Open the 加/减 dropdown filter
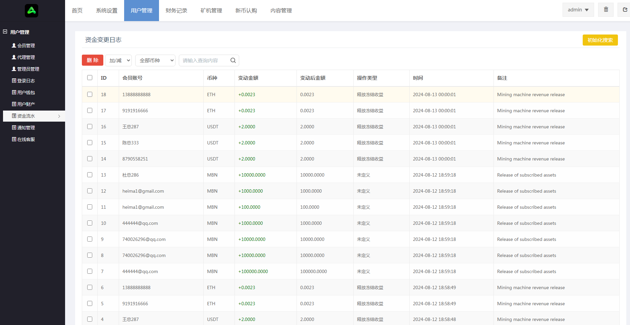This screenshot has height=325, width=630. pos(118,60)
